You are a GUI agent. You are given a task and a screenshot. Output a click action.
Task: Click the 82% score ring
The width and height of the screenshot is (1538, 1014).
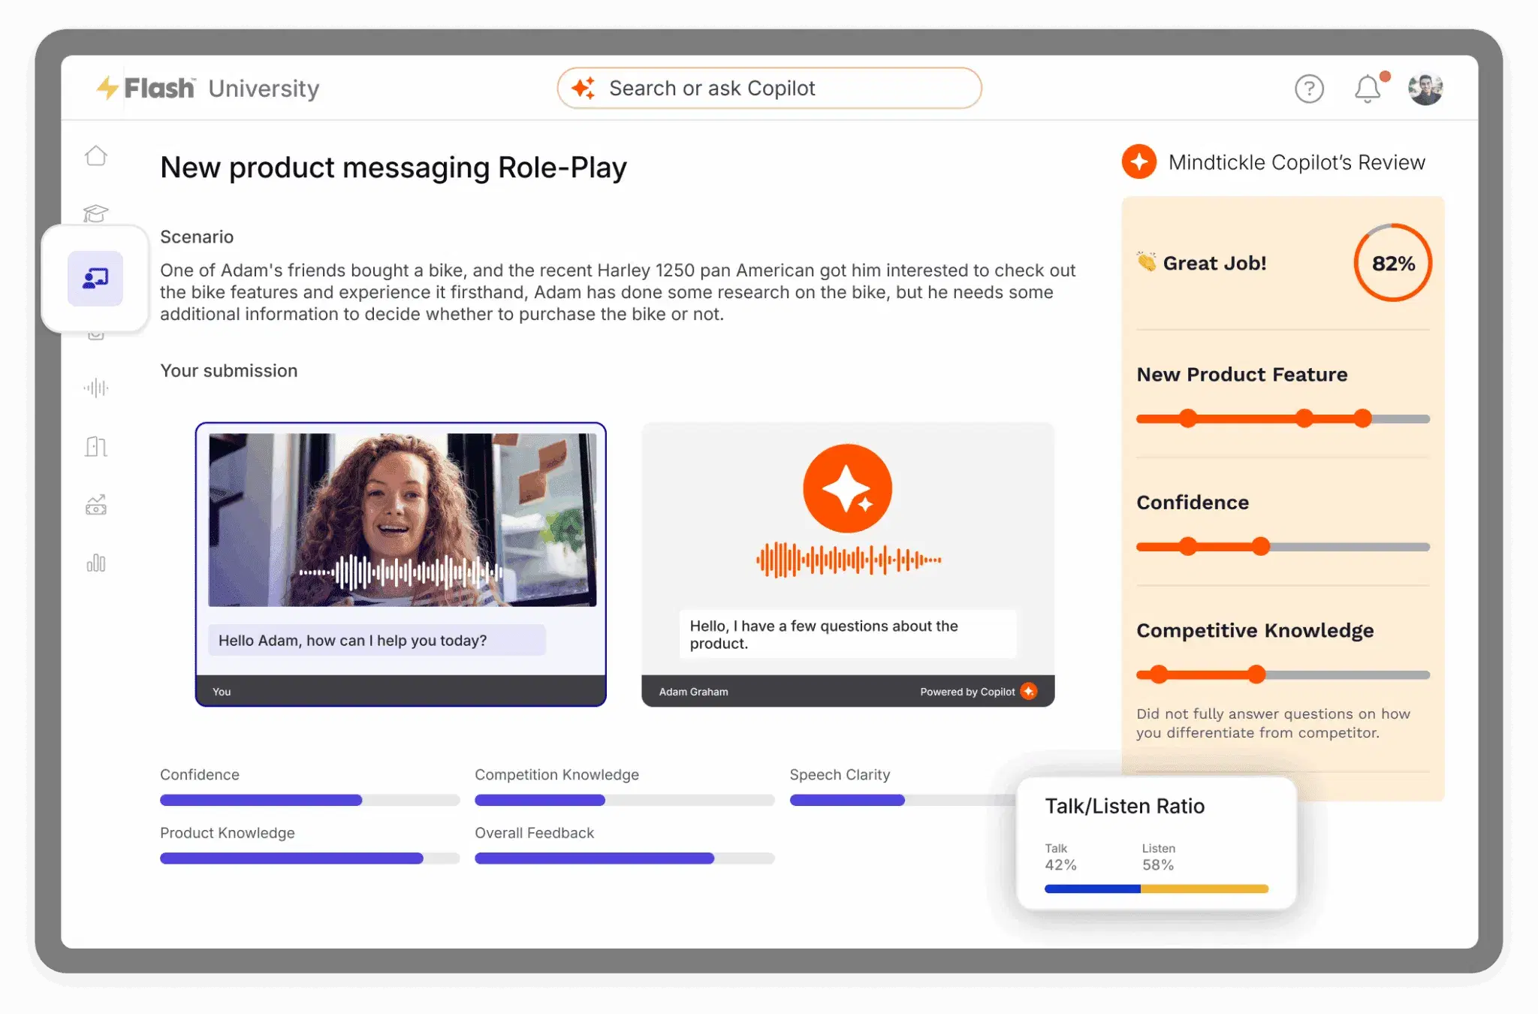(x=1392, y=264)
